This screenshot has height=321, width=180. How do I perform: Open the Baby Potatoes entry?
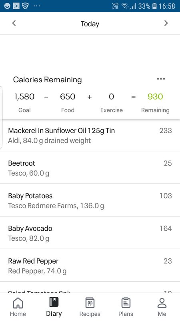(x=90, y=200)
